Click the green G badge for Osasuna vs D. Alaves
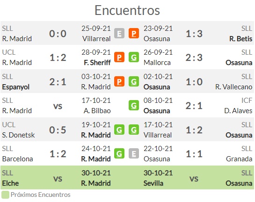This screenshot has width=255, height=202. [134, 106]
